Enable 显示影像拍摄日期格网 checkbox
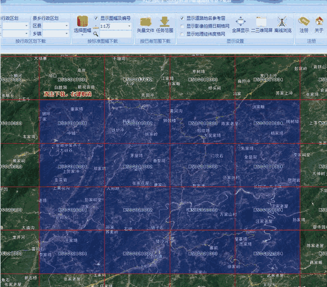 pos(182,26)
